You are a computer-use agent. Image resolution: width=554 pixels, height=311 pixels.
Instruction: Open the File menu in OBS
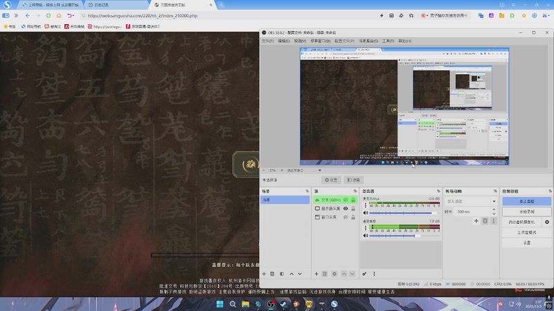(x=267, y=41)
